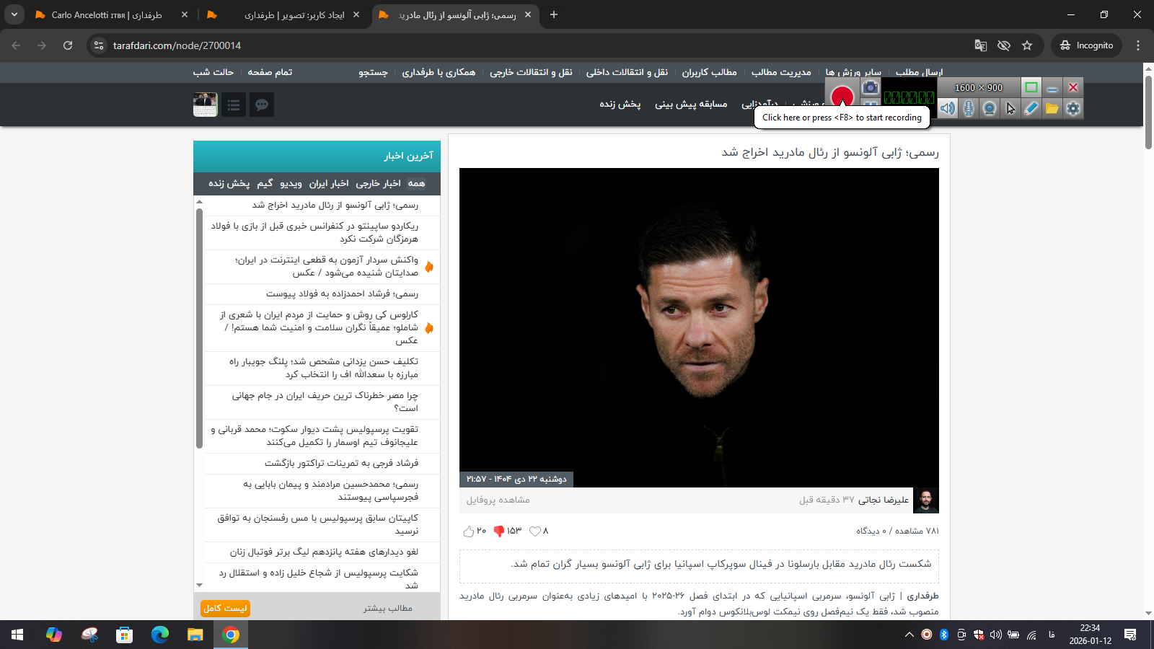Switch to the Carlo Ancelotti browser tab

coord(107,14)
